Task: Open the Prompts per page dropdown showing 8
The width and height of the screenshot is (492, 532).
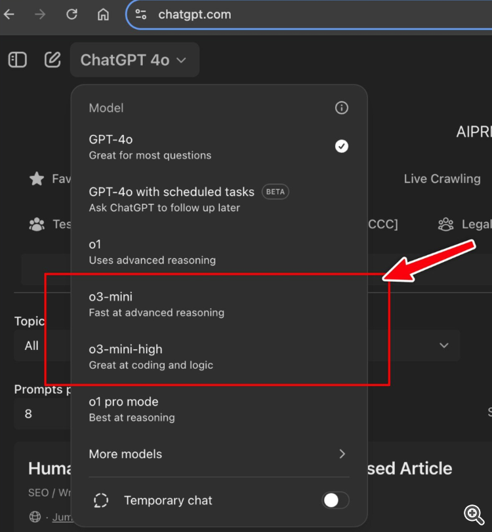Action: pyautogui.click(x=43, y=414)
